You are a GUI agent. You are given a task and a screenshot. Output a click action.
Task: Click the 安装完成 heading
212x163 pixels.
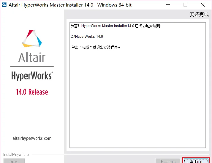[199, 14]
